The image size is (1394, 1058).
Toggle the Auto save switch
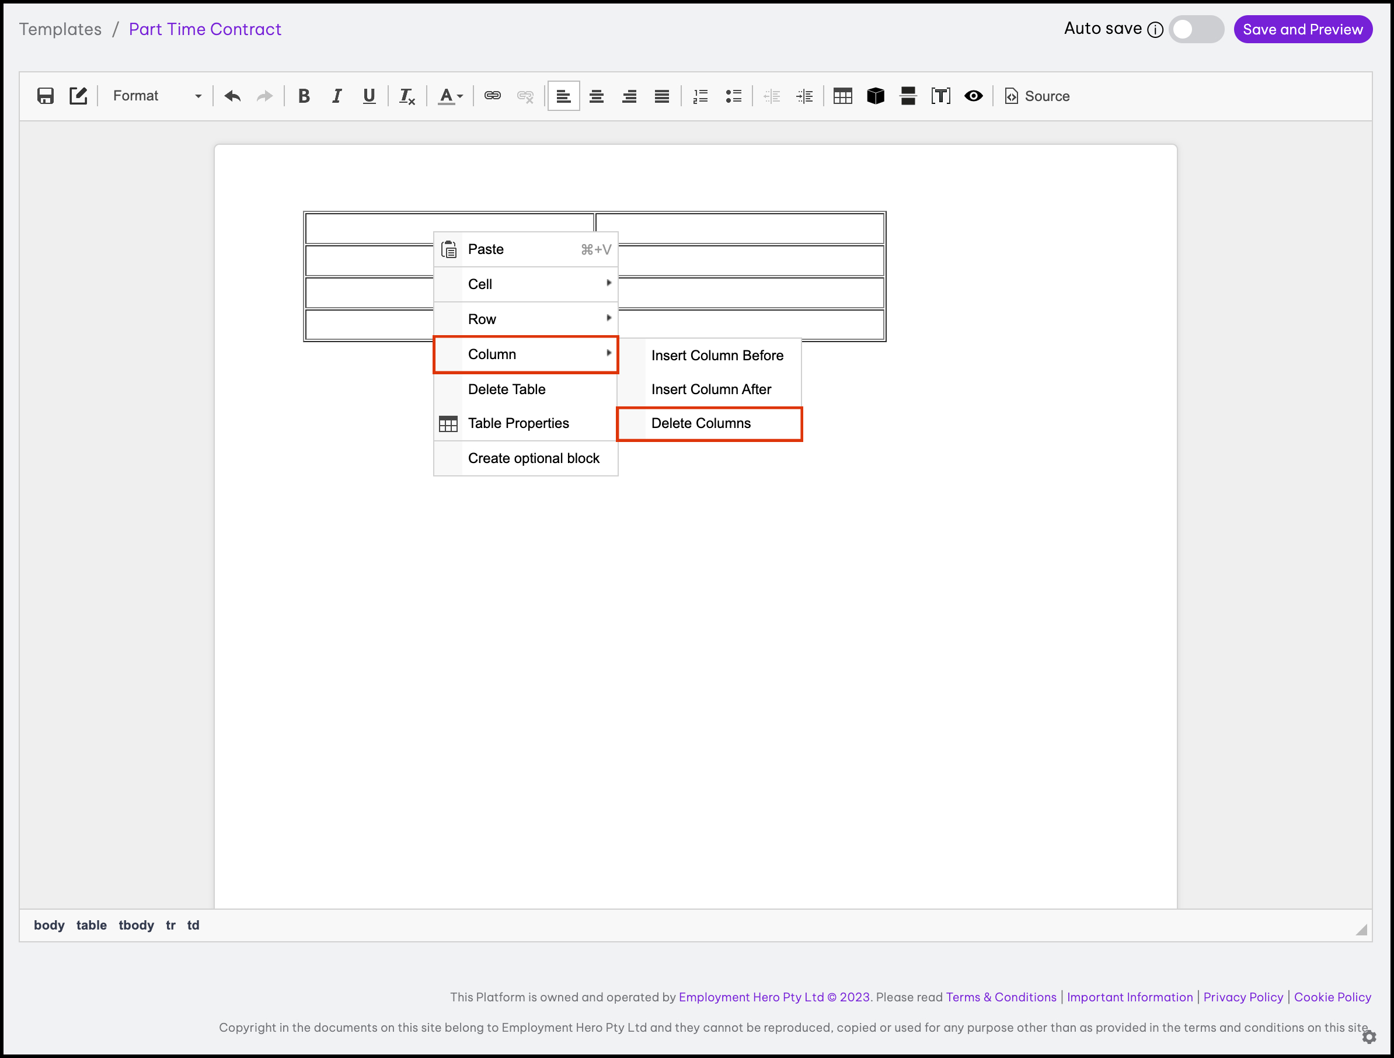(1196, 29)
